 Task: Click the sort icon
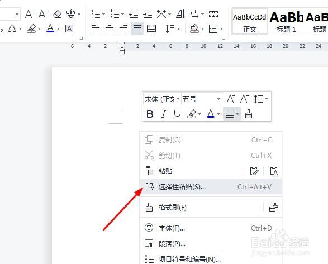tap(180, 14)
